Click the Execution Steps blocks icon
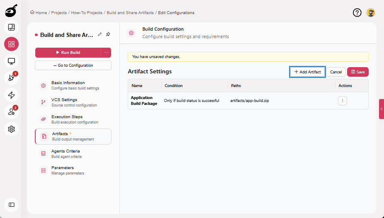 [x=44, y=119]
